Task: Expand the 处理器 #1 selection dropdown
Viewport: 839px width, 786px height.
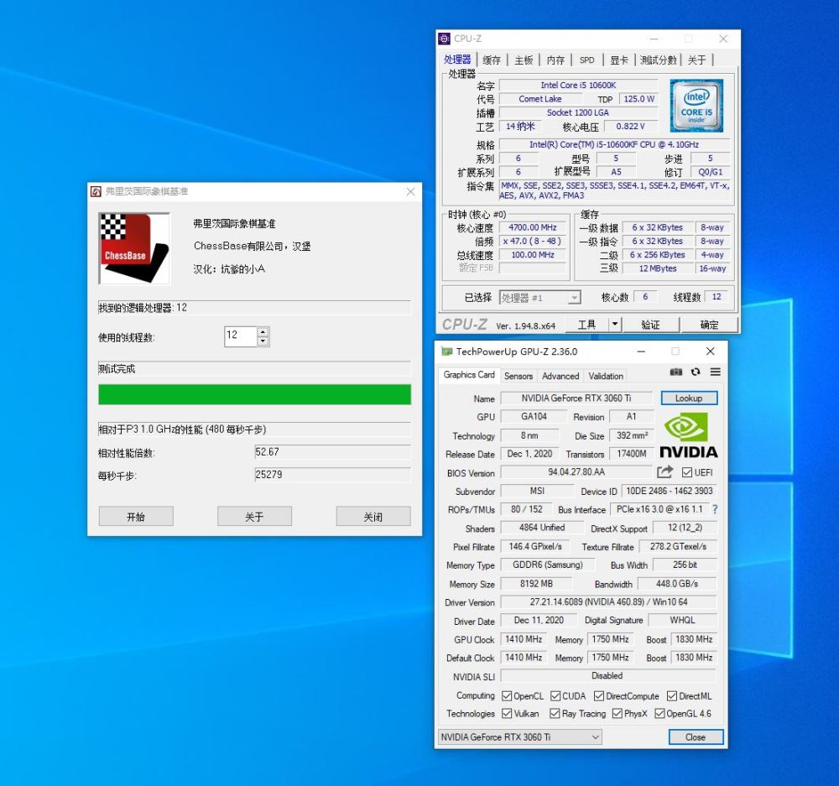Action: click(x=575, y=297)
